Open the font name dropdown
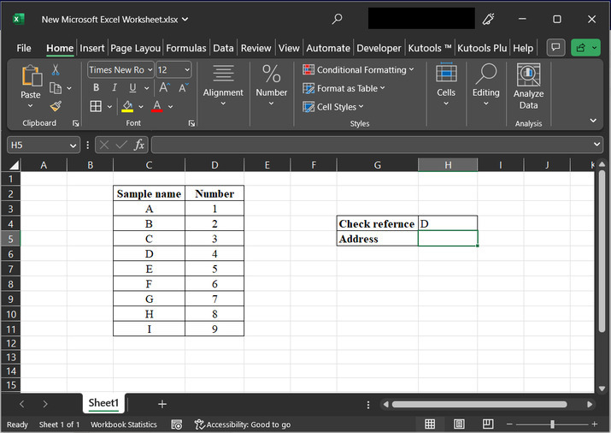This screenshot has height=433, width=611. point(150,69)
